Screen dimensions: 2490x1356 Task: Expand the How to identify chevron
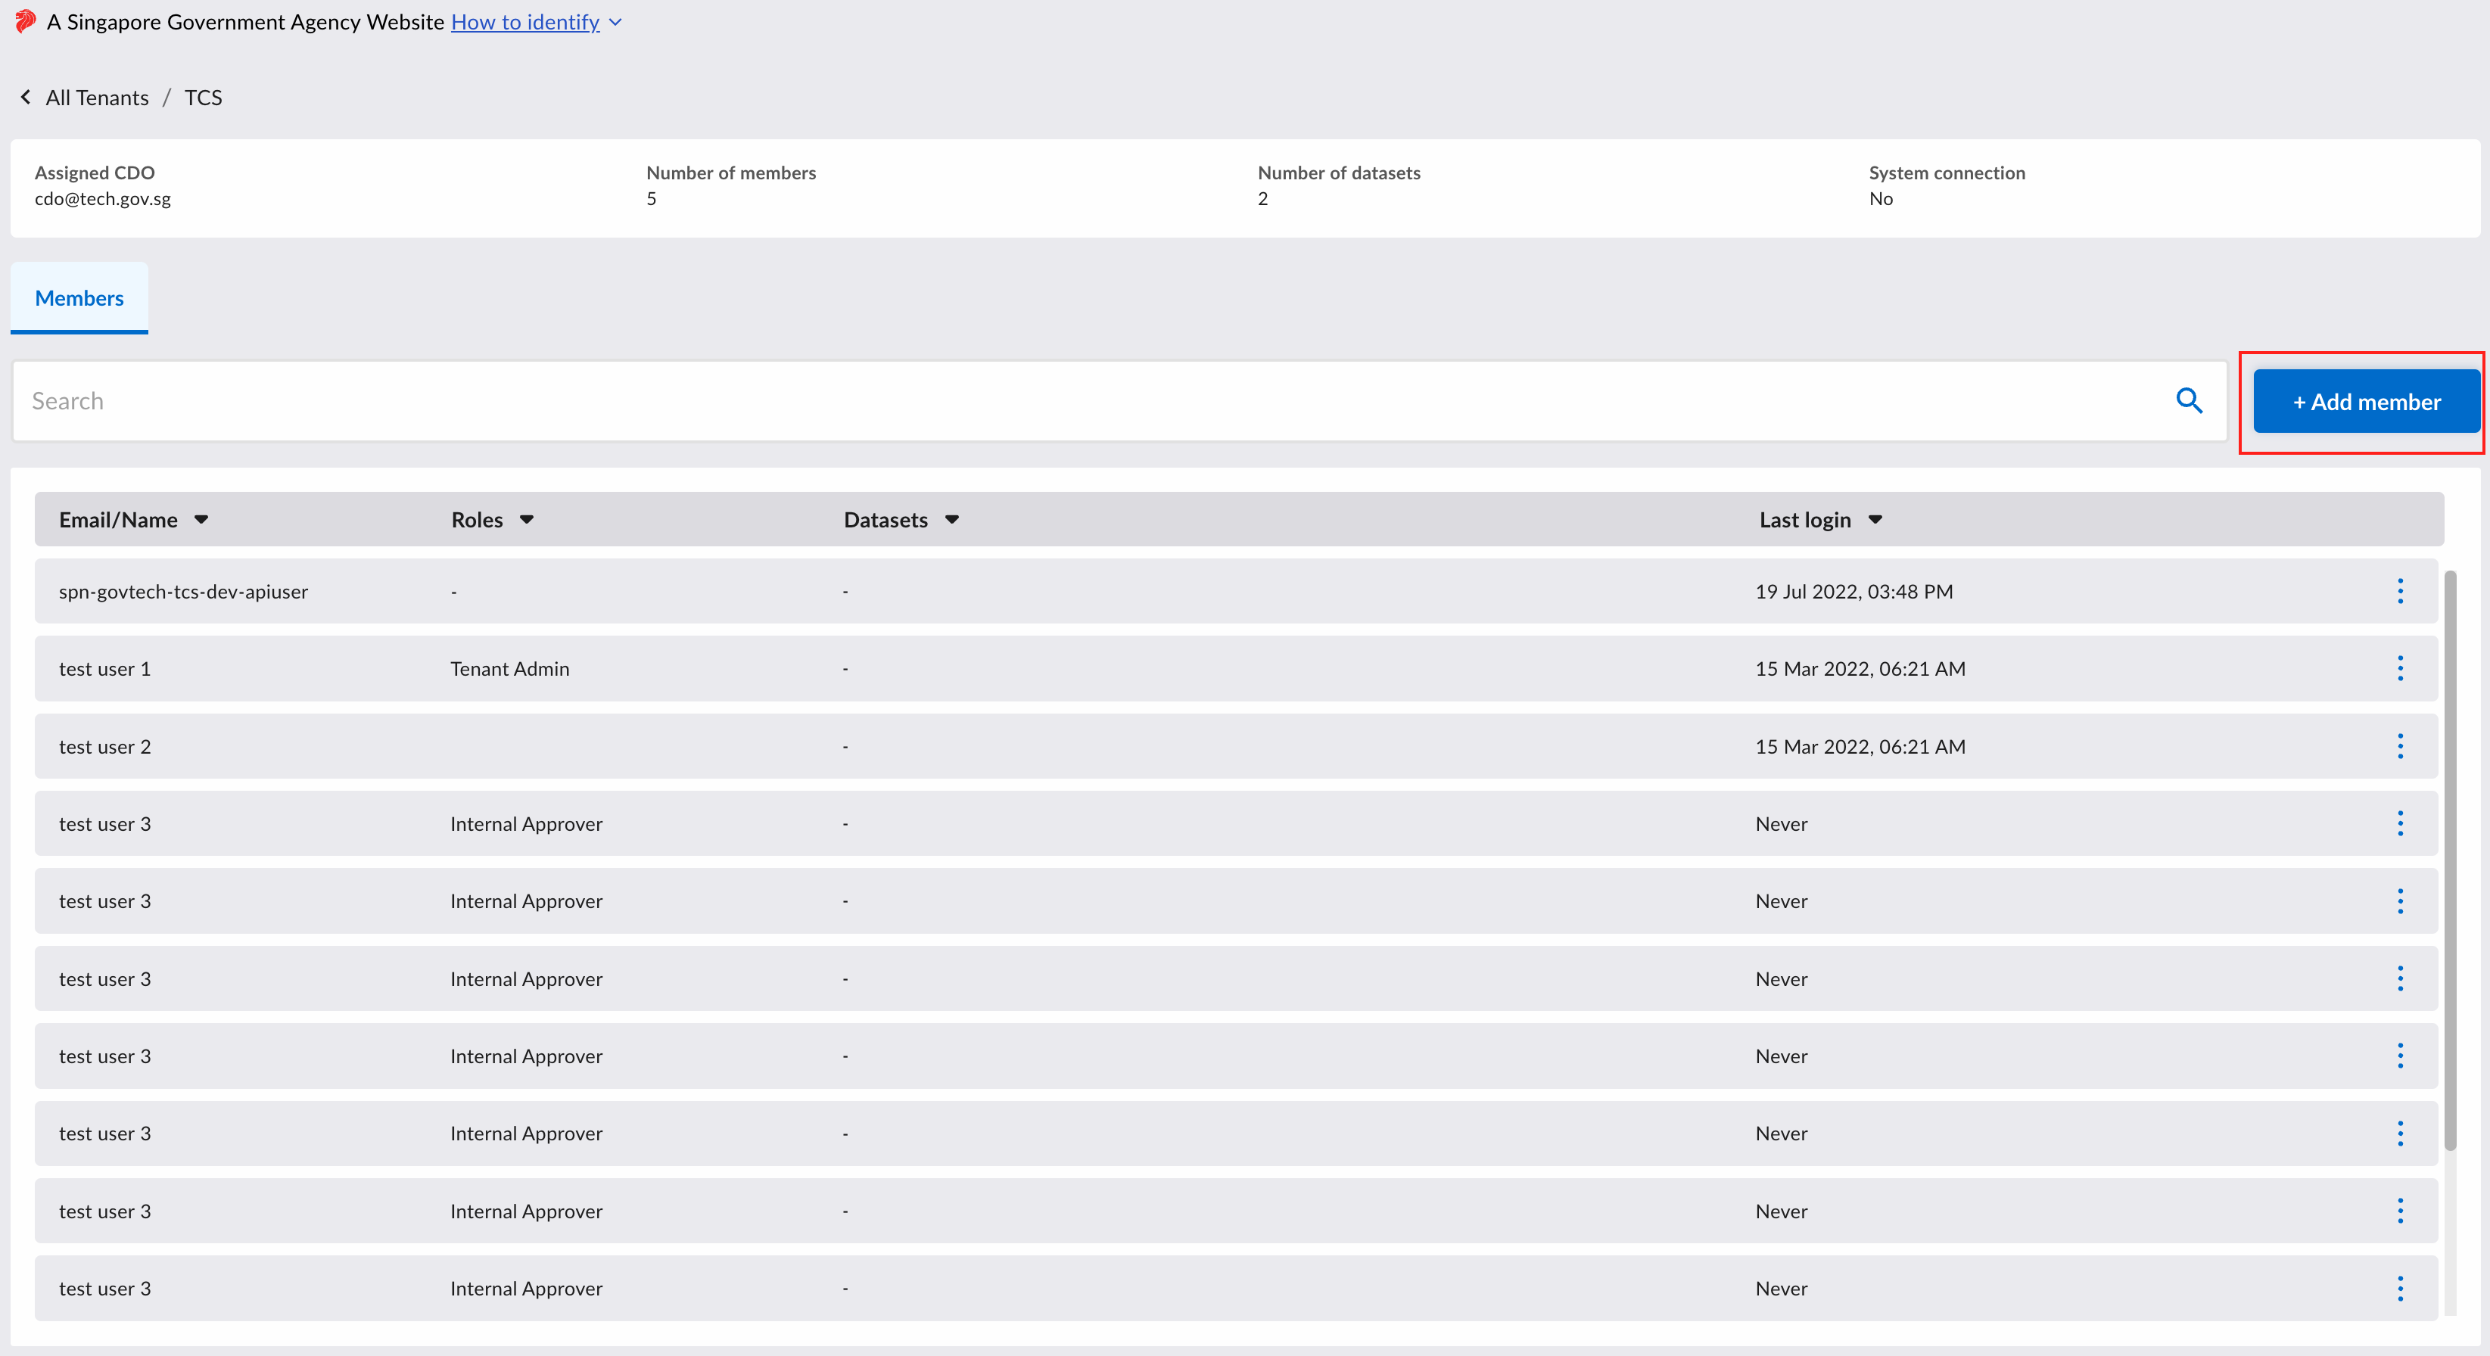[616, 22]
